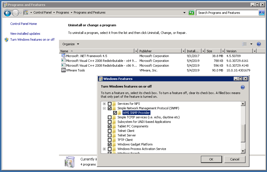Open the Version column filter dropdown
267x172 pixels.
pos(255,51)
